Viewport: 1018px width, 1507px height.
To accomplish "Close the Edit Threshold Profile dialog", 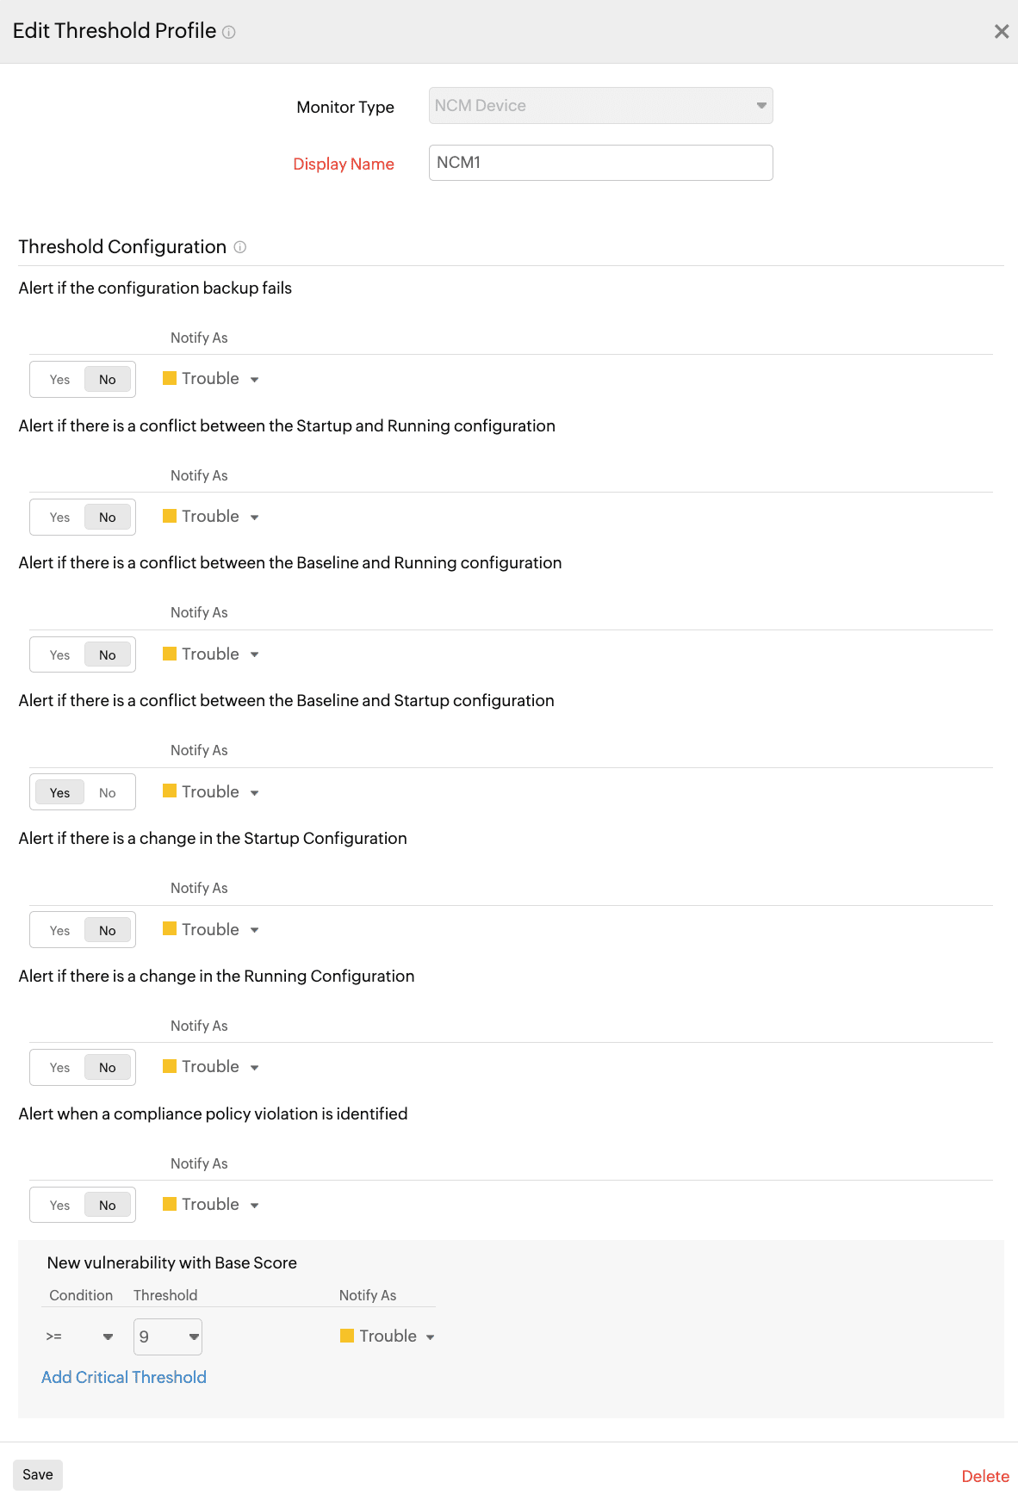I will [x=1002, y=31].
